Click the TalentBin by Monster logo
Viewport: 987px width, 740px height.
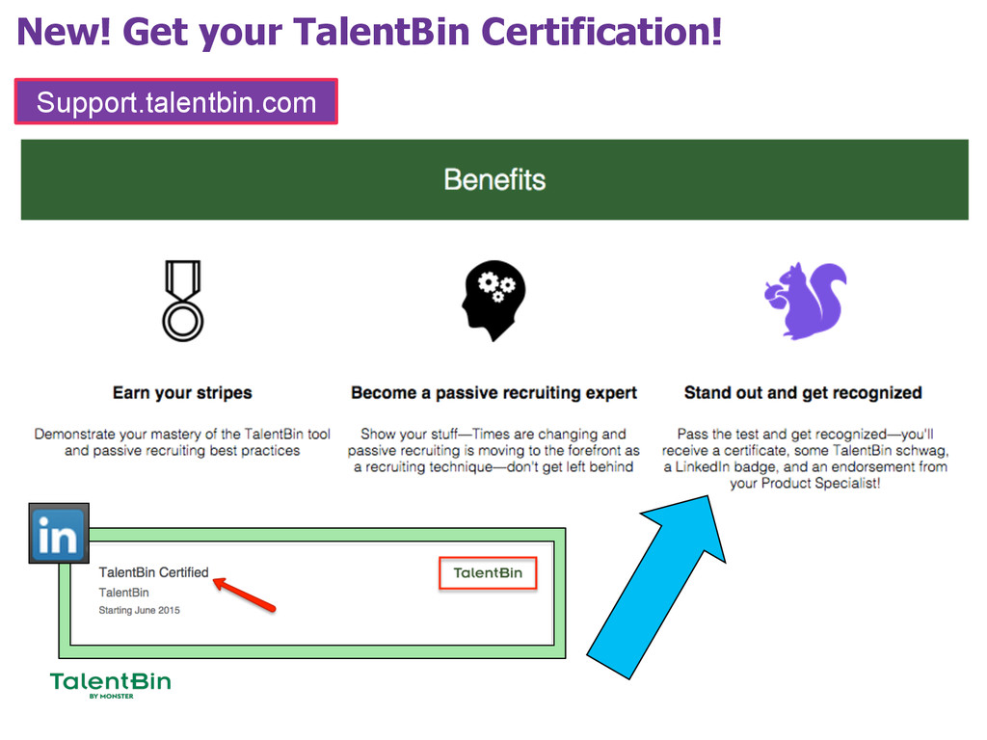tap(110, 685)
